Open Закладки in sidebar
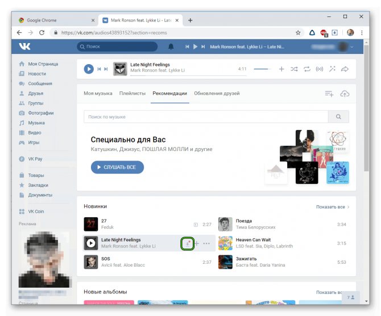Viewport: 381px width, 316px height. (34, 185)
